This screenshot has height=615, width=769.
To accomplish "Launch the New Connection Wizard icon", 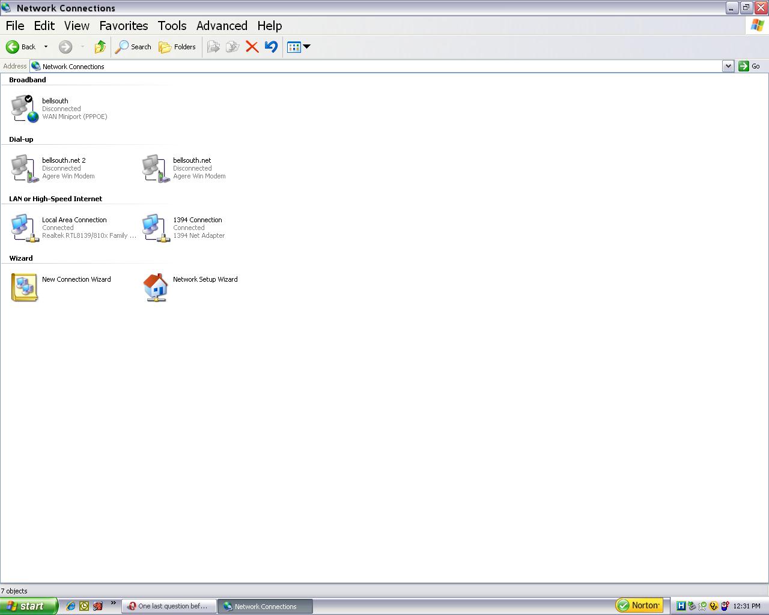I will click(x=25, y=287).
